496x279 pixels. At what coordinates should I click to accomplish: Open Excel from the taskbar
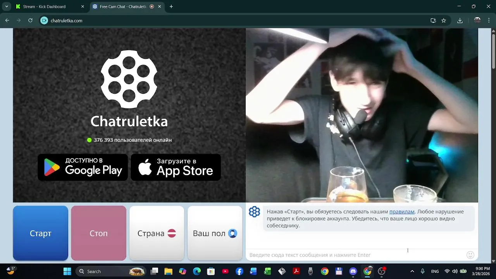pyautogui.click(x=267, y=271)
